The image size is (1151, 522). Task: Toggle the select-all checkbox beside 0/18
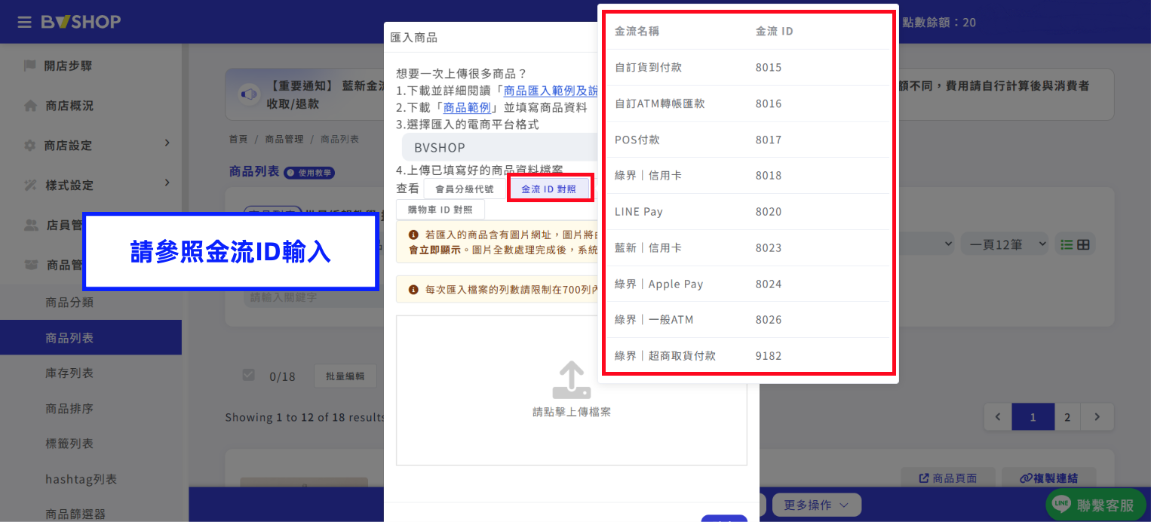click(248, 375)
